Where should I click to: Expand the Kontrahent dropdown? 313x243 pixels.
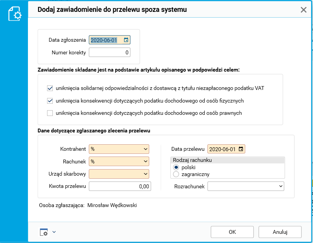145,149
